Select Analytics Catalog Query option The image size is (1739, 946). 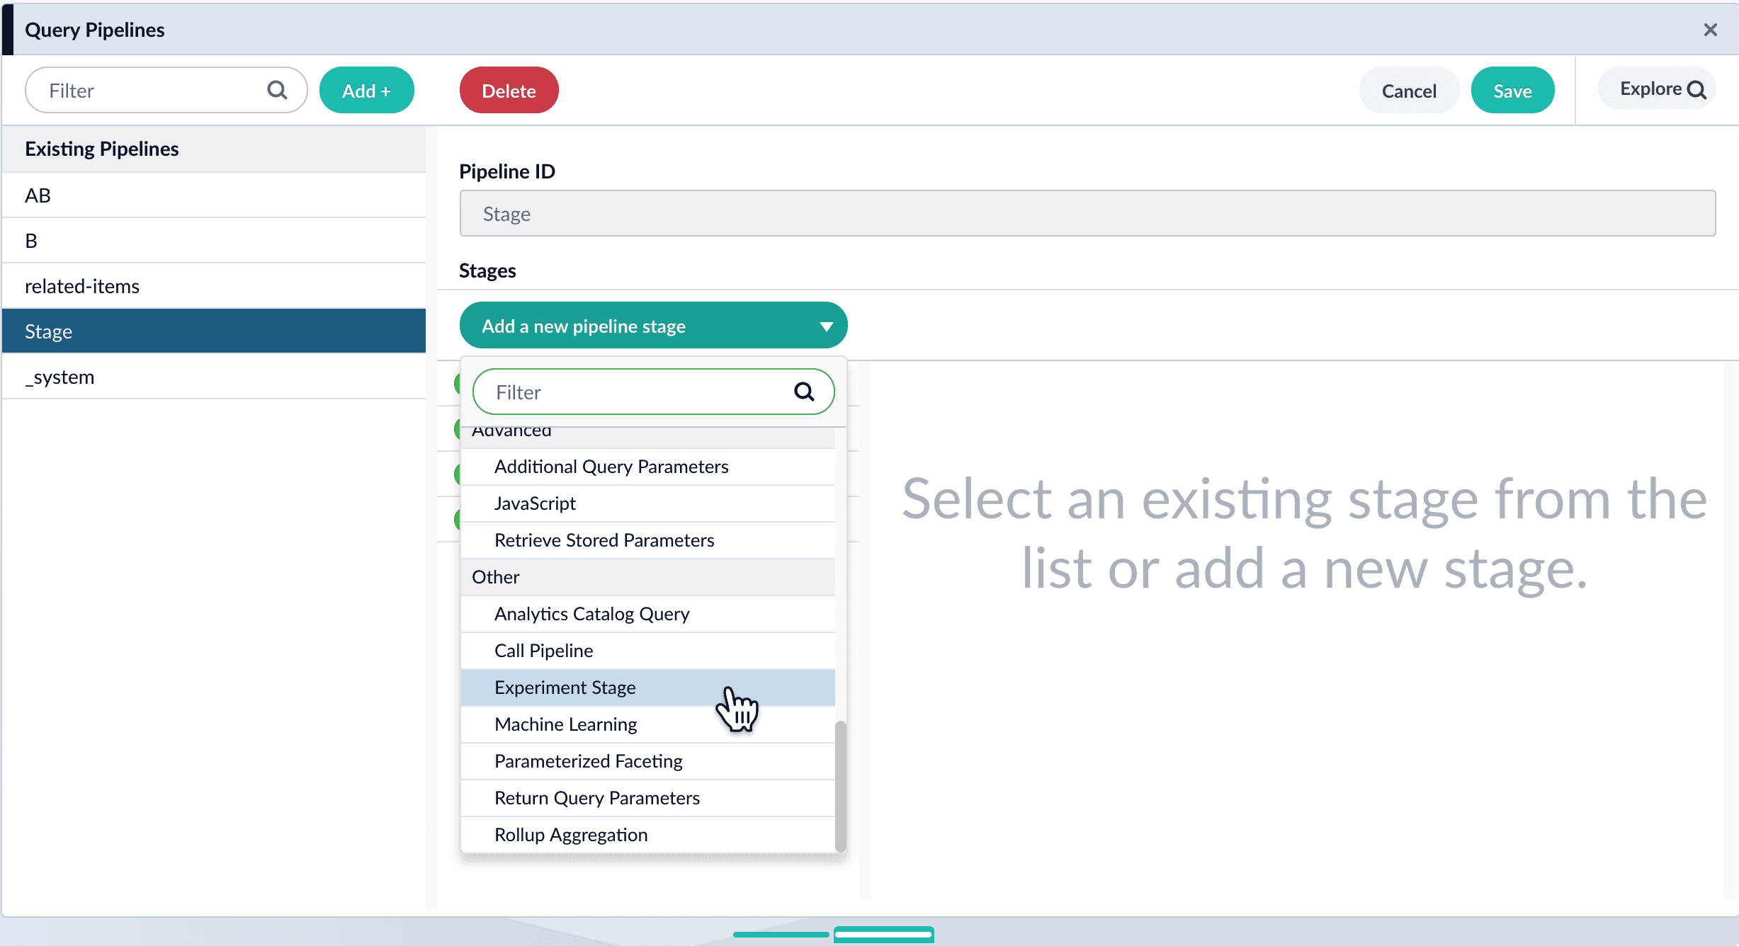coord(591,614)
